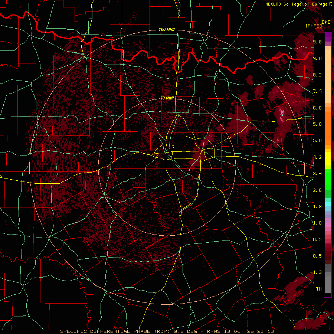Click the 100 NMI range ring label
This screenshot has height=334, width=334.
point(167,29)
